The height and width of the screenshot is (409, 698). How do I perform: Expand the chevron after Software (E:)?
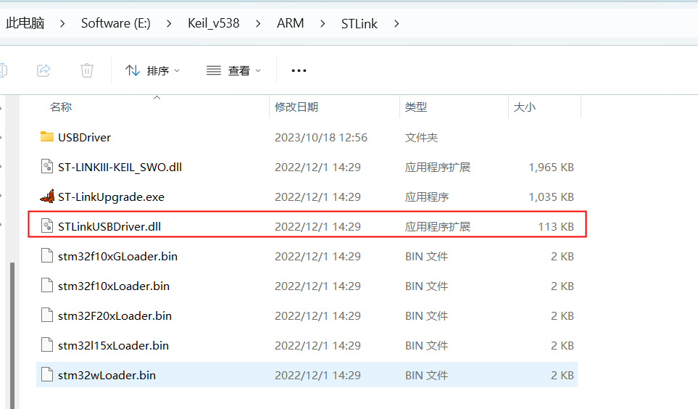[169, 23]
